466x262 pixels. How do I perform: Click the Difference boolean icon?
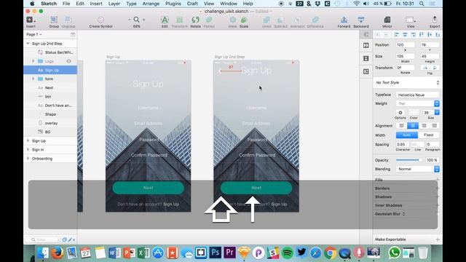[315, 20]
